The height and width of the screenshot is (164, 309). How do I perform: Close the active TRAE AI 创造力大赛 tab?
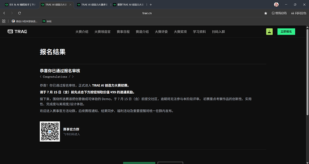(x=70, y=4)
